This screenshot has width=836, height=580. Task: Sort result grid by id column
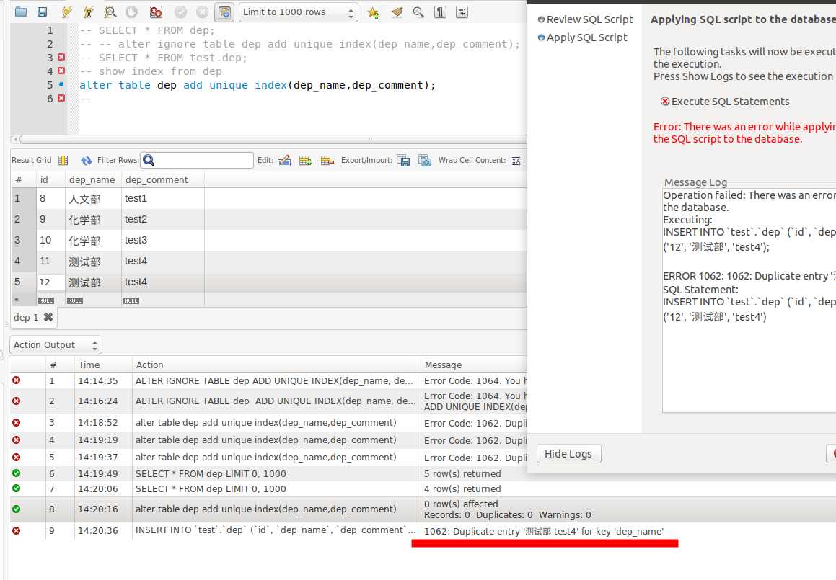click(50, 180)
